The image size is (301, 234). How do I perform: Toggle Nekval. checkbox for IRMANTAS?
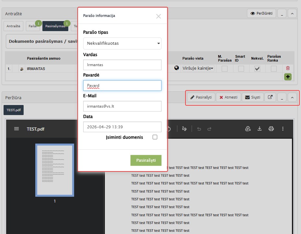[257, 69]
